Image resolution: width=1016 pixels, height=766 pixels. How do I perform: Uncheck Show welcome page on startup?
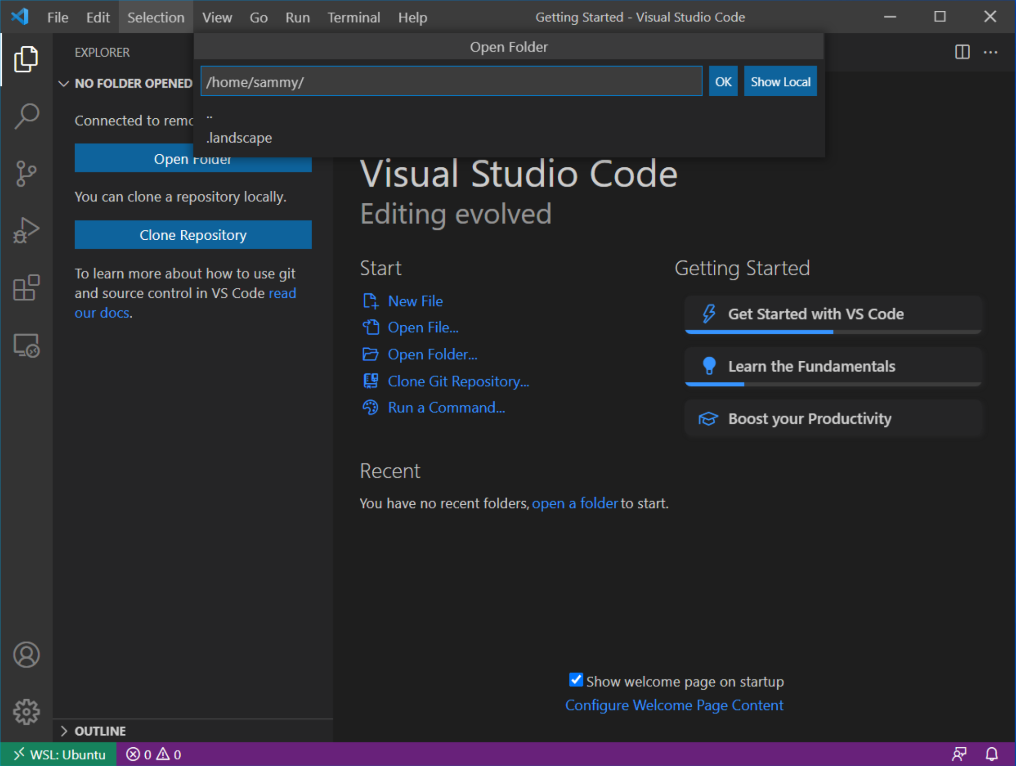pos(575,680)
